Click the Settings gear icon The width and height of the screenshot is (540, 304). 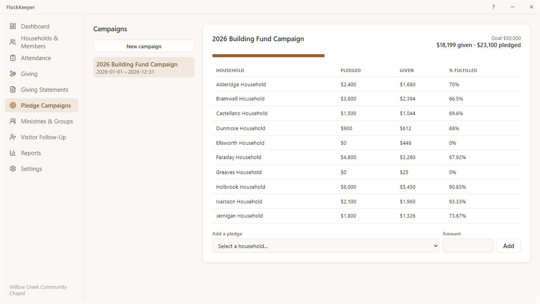13,169
